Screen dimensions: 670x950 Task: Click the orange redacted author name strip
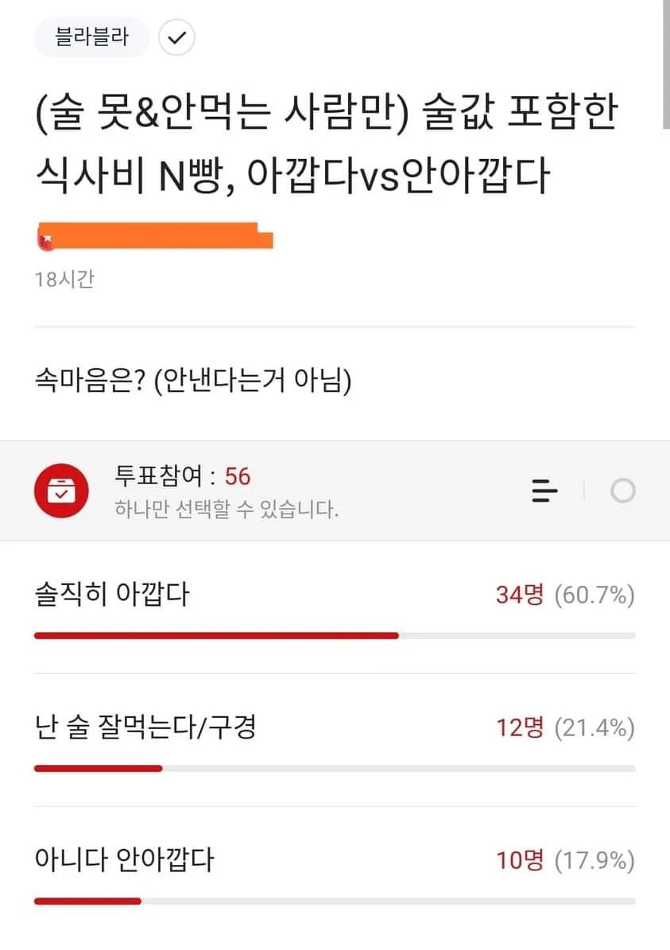point(155,236)
